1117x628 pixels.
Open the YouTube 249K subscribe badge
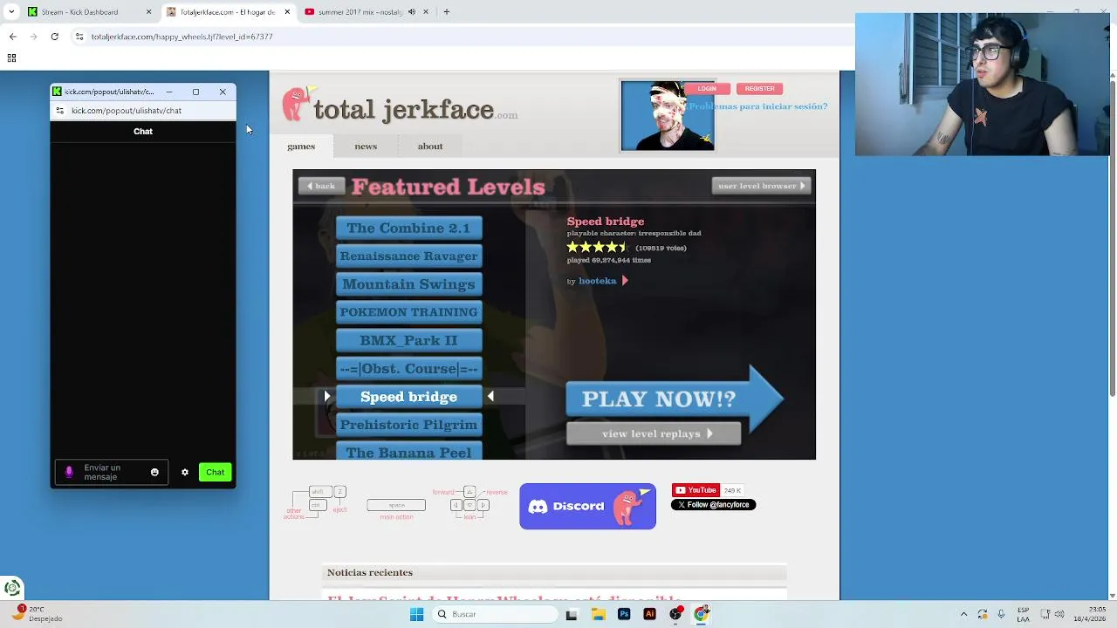(x=708, y=490)
